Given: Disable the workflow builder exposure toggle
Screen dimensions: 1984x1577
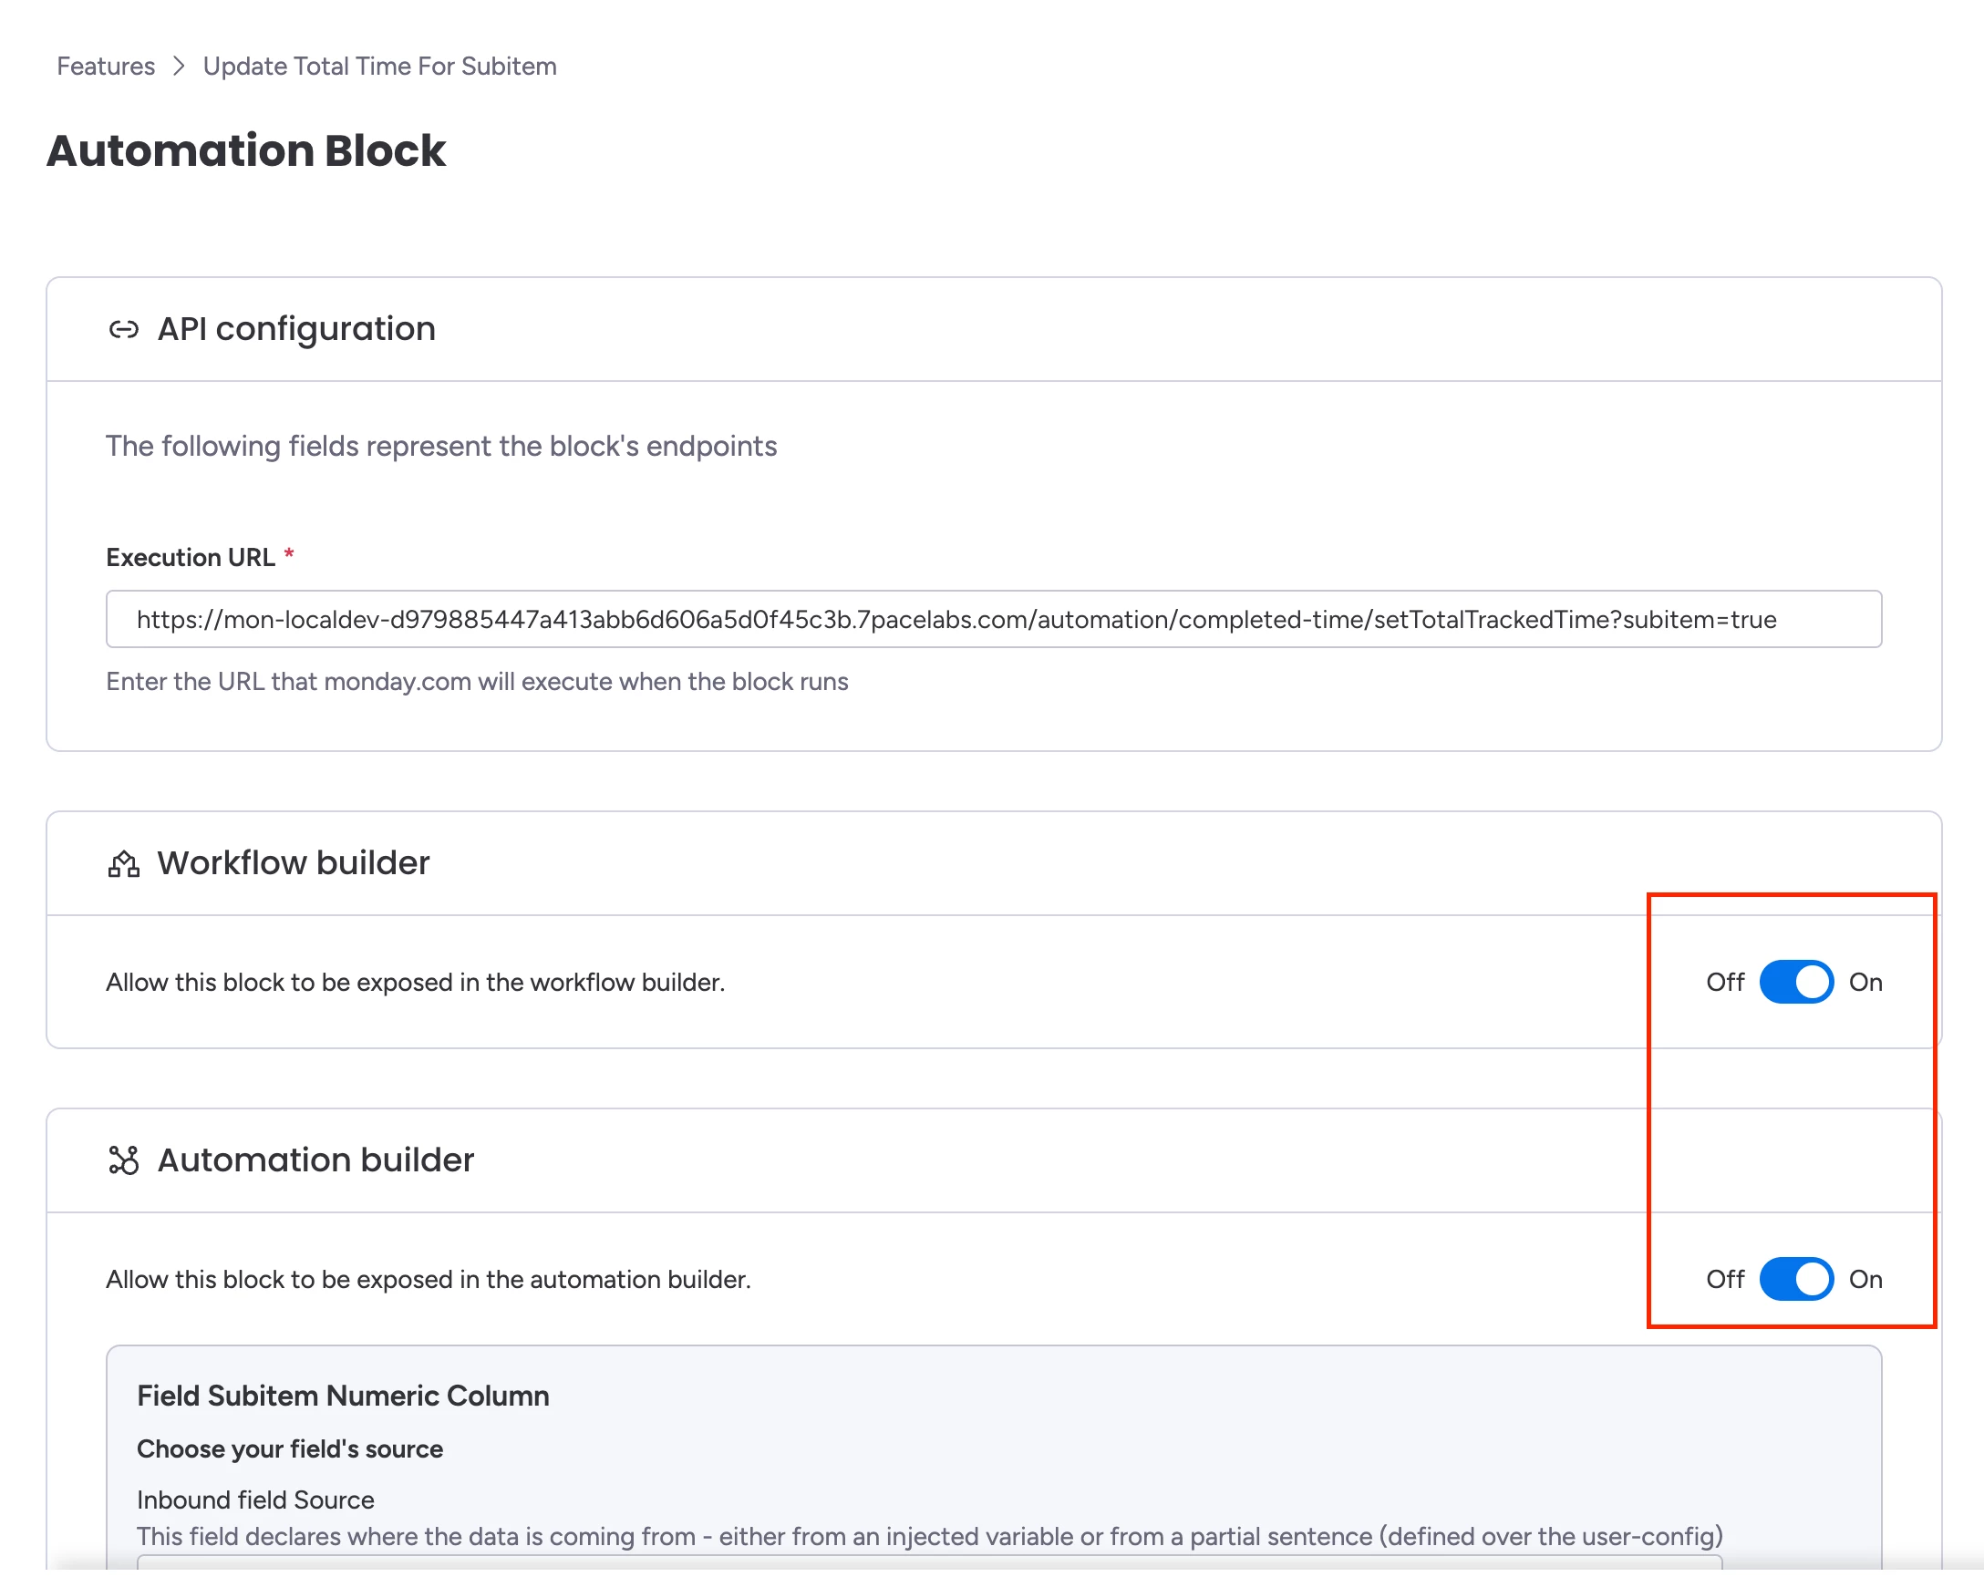Looking at the screenshot, I should [1795, 982].
